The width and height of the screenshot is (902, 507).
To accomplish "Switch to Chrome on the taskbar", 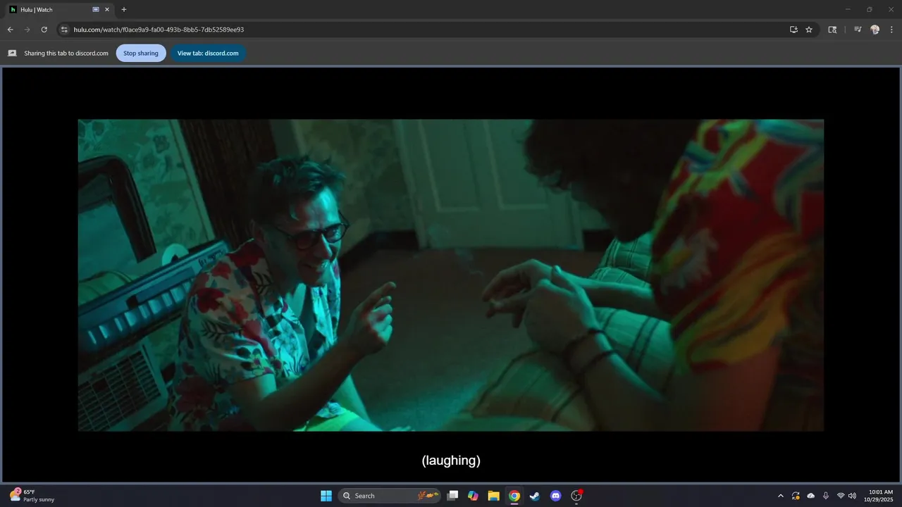I will (514, 496).
